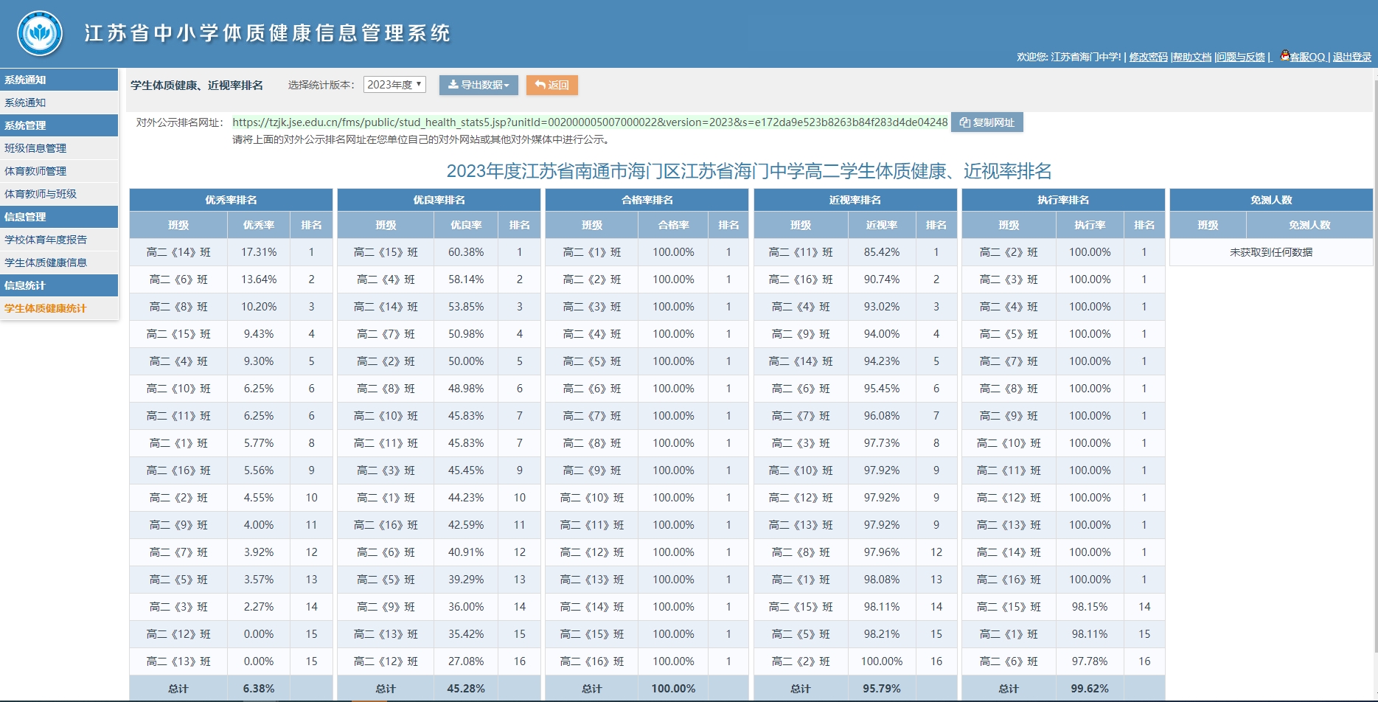Click the public ranking URL link

pos(590,122)
